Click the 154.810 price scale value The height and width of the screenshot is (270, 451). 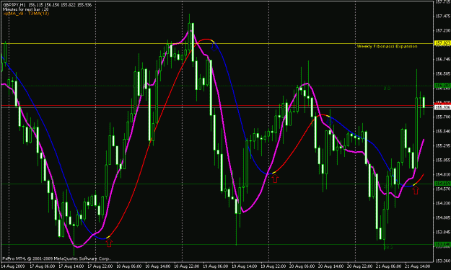point(442,174)
